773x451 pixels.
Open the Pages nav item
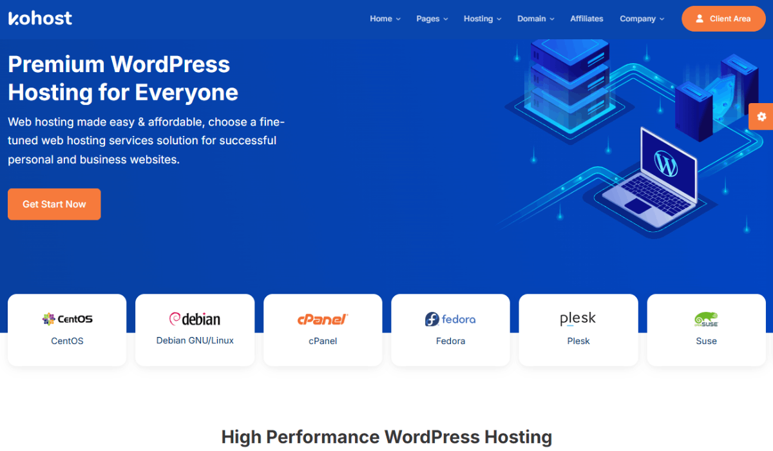[428, 19]
